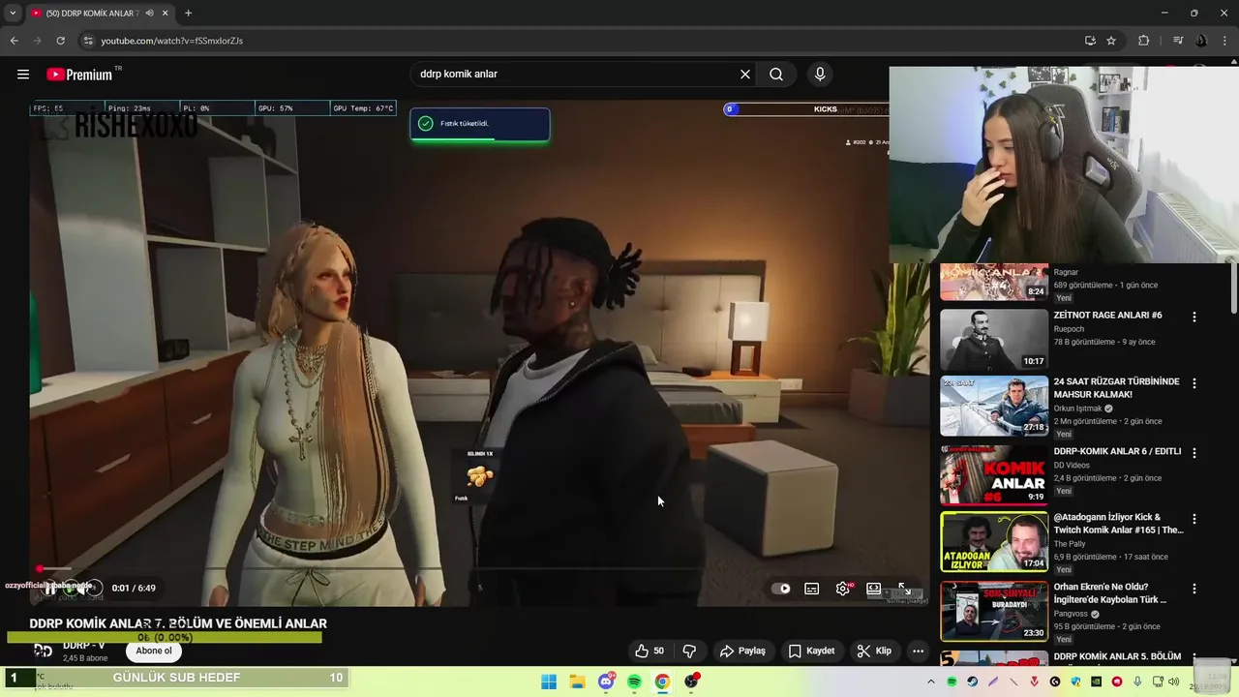Open Windows Start menu

pyautogui.click(x=549, y=682)
